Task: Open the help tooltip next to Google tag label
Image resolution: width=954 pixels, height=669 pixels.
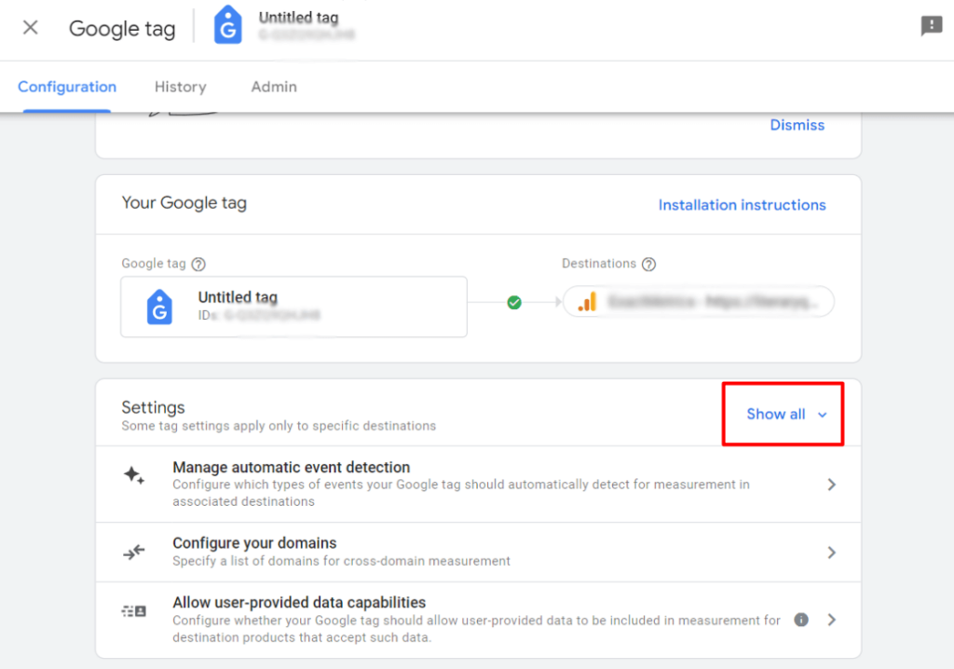Action: click(x=198, y=264)
